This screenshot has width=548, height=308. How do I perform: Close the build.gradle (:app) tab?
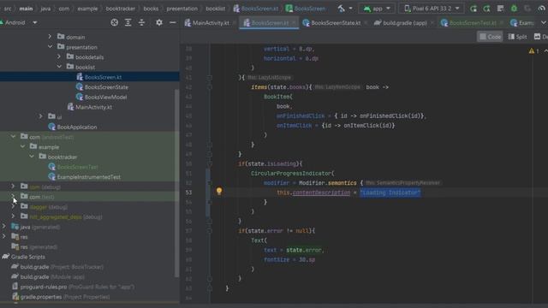tap(432, 23)
